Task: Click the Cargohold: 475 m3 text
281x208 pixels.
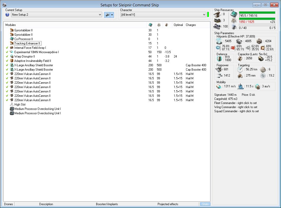Action: click(x=226, y=99)
